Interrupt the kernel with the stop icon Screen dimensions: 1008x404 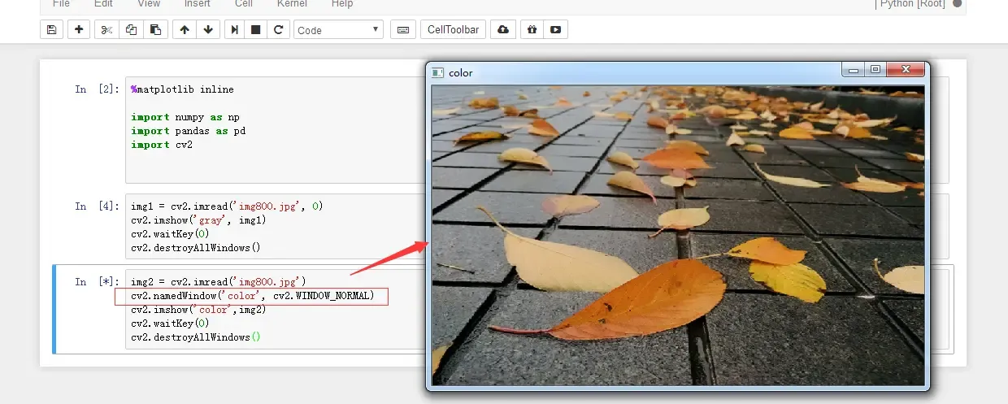(x=256, y=30)
